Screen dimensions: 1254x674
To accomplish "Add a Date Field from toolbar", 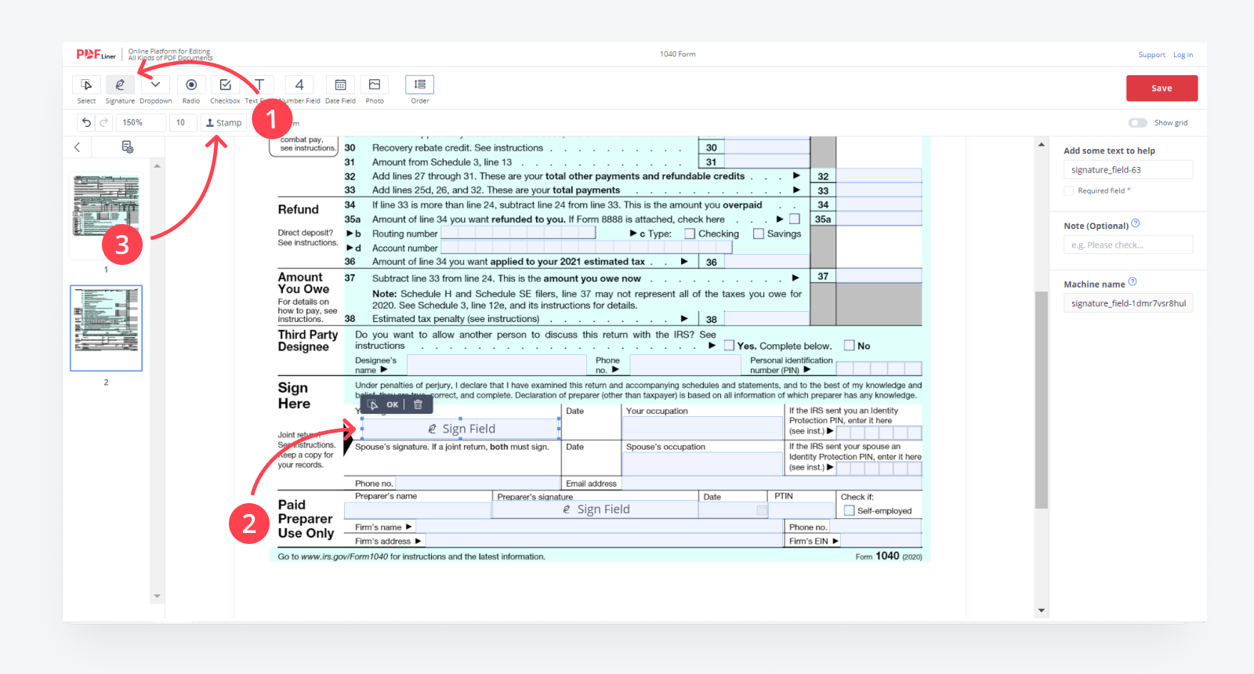I will tap(340, 85).
